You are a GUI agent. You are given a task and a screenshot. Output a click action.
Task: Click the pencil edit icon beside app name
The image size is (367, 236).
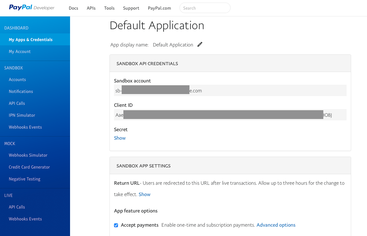[x=200, y=44]
